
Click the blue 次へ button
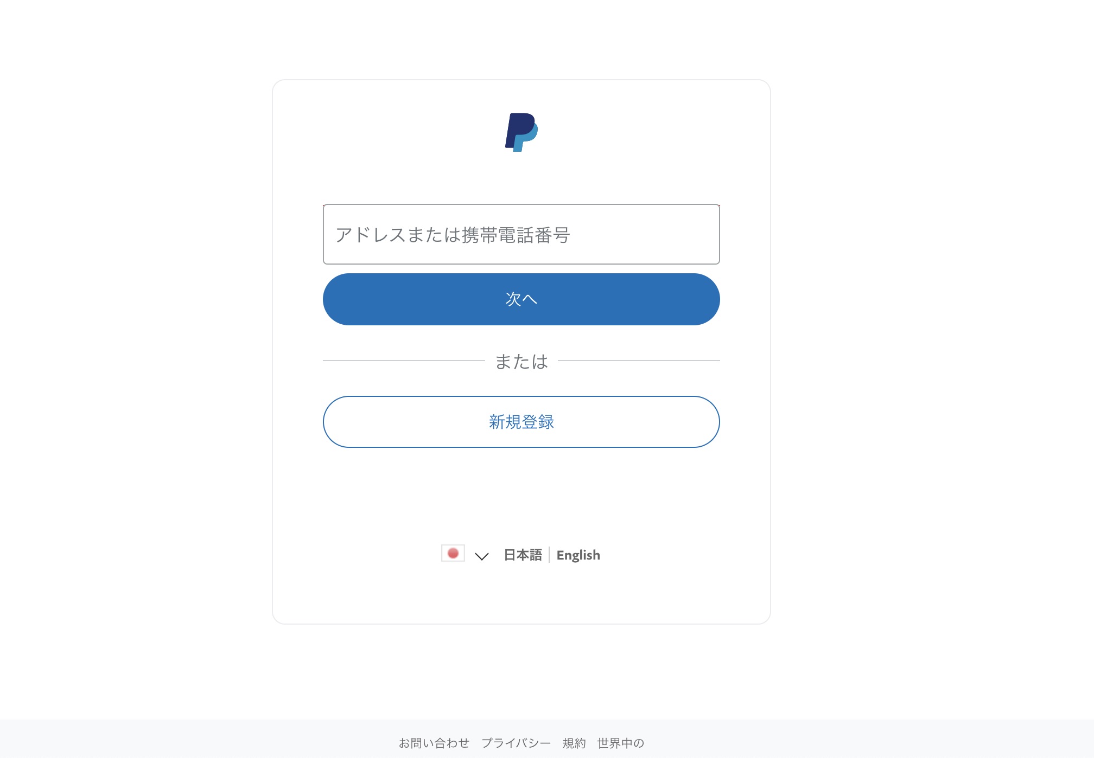521,299
